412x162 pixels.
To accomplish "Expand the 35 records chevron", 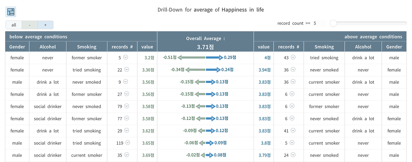I will pos(127,155).
